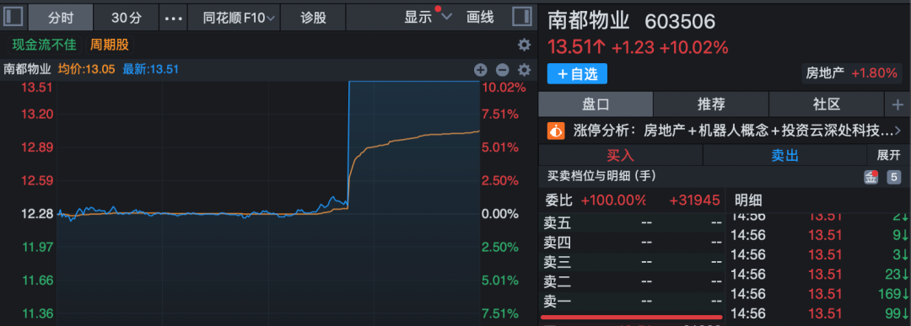Click the 周期股 tag
This screenshot has height=326, width=911.
pos(109,45)
